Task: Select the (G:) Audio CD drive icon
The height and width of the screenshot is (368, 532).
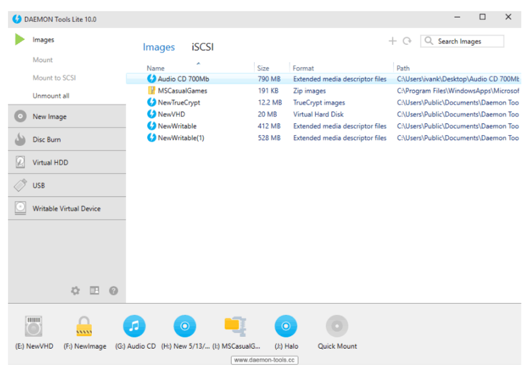Action: pyautogui.click(x=134, y=326)
